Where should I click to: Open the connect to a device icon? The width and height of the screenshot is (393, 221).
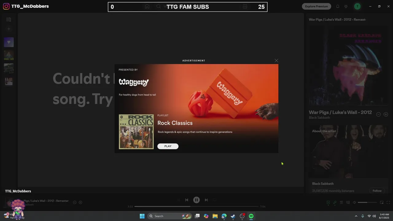348,202
